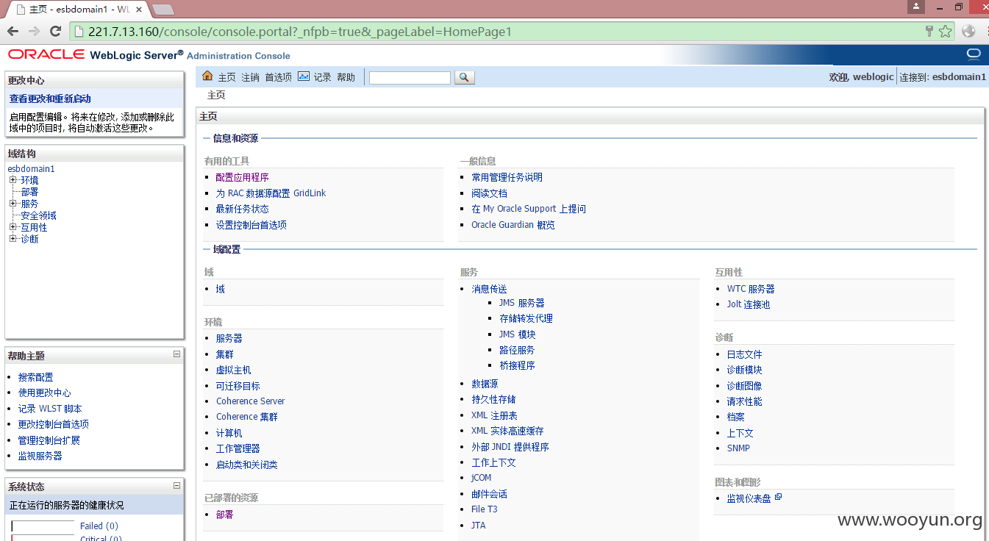Open a new browser tab
This screenshot has width=989, height=541.
coord(163,10)
